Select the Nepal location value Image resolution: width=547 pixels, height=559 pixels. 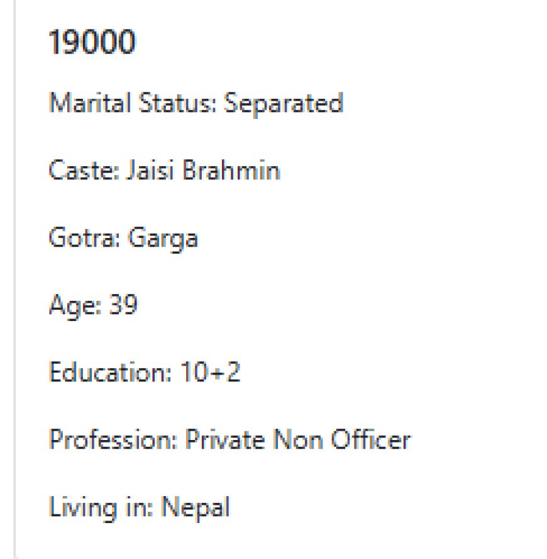(x=196, y=507)
